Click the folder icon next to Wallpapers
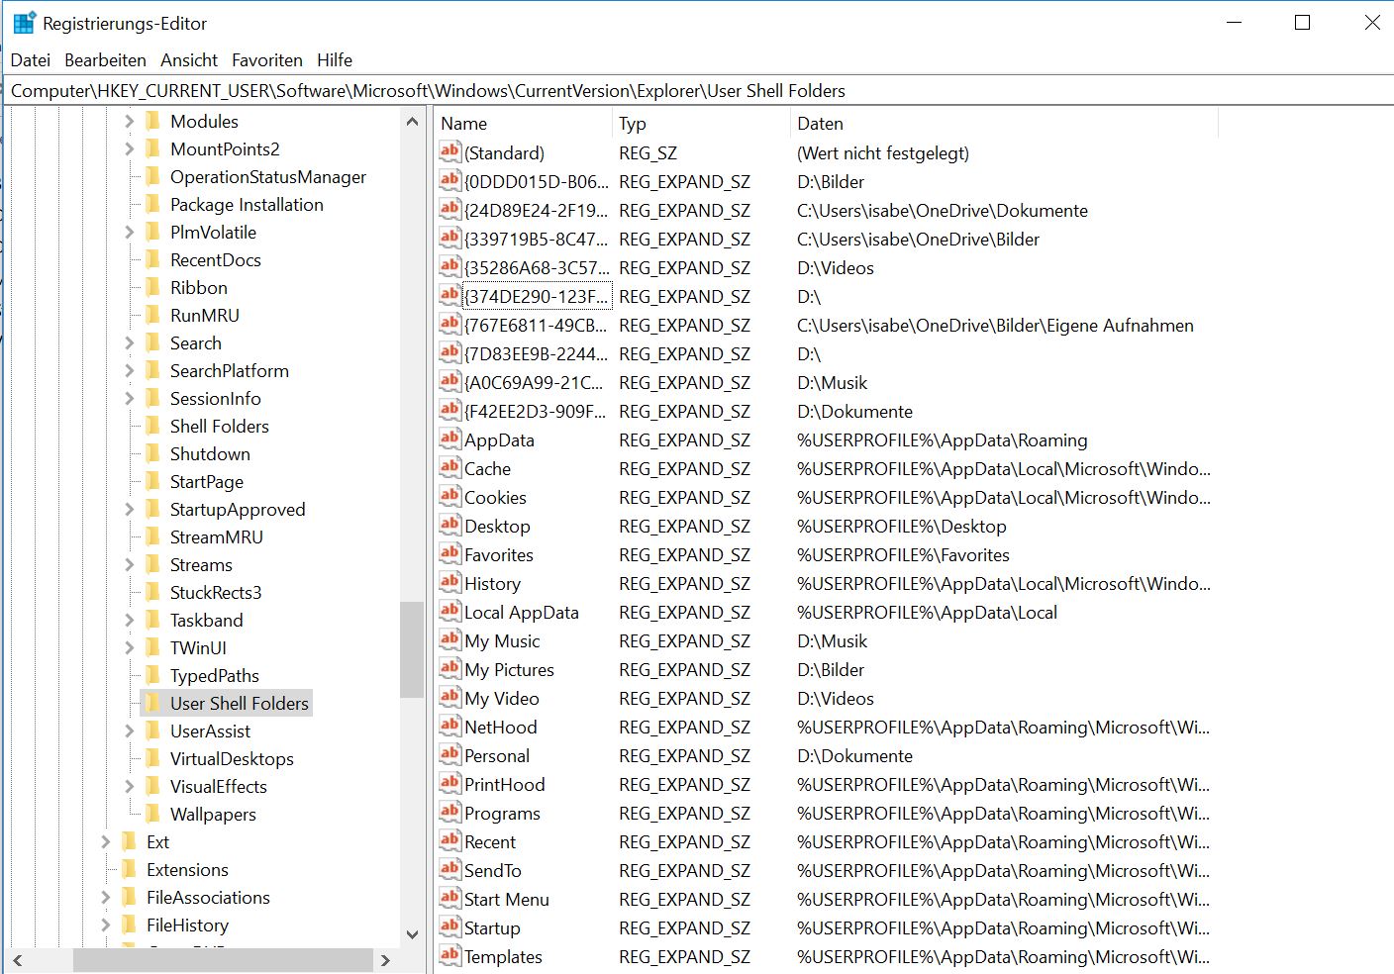1394x974 pixels. (x=152, y=814)
